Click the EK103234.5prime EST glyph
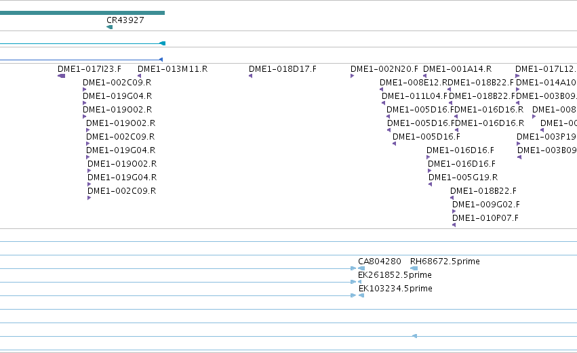This screenshot has width=577, height=353. click(x=361, y=295)
